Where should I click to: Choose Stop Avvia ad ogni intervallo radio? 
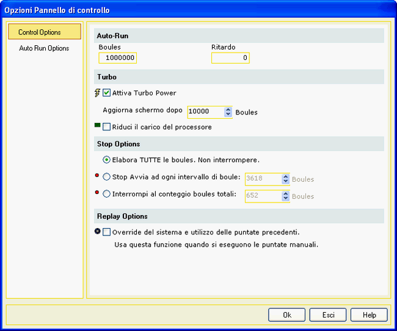click(107, 178)
